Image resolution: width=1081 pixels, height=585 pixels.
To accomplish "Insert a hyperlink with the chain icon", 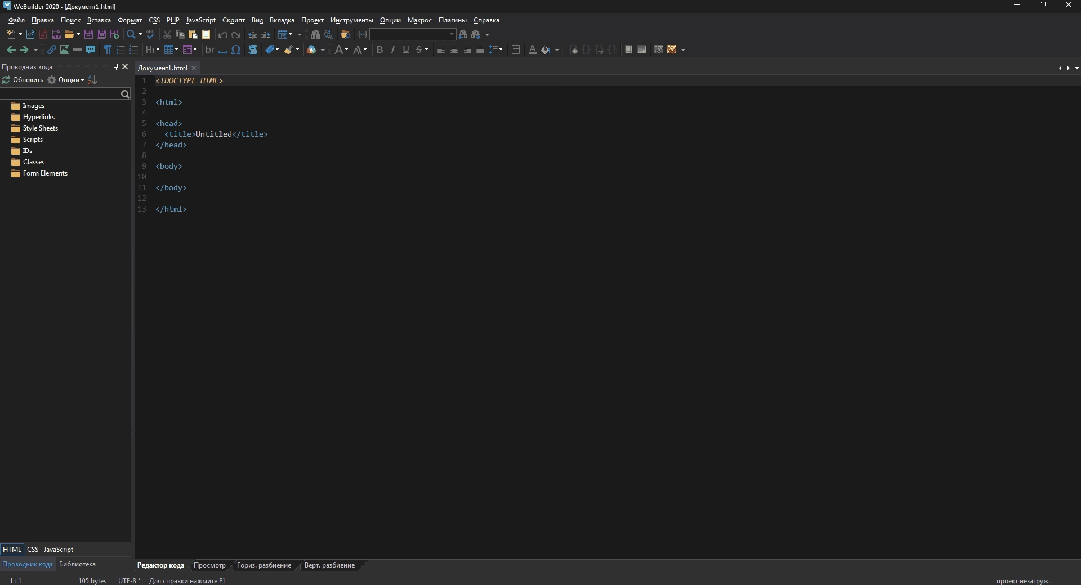I will [x=51, y=49].
